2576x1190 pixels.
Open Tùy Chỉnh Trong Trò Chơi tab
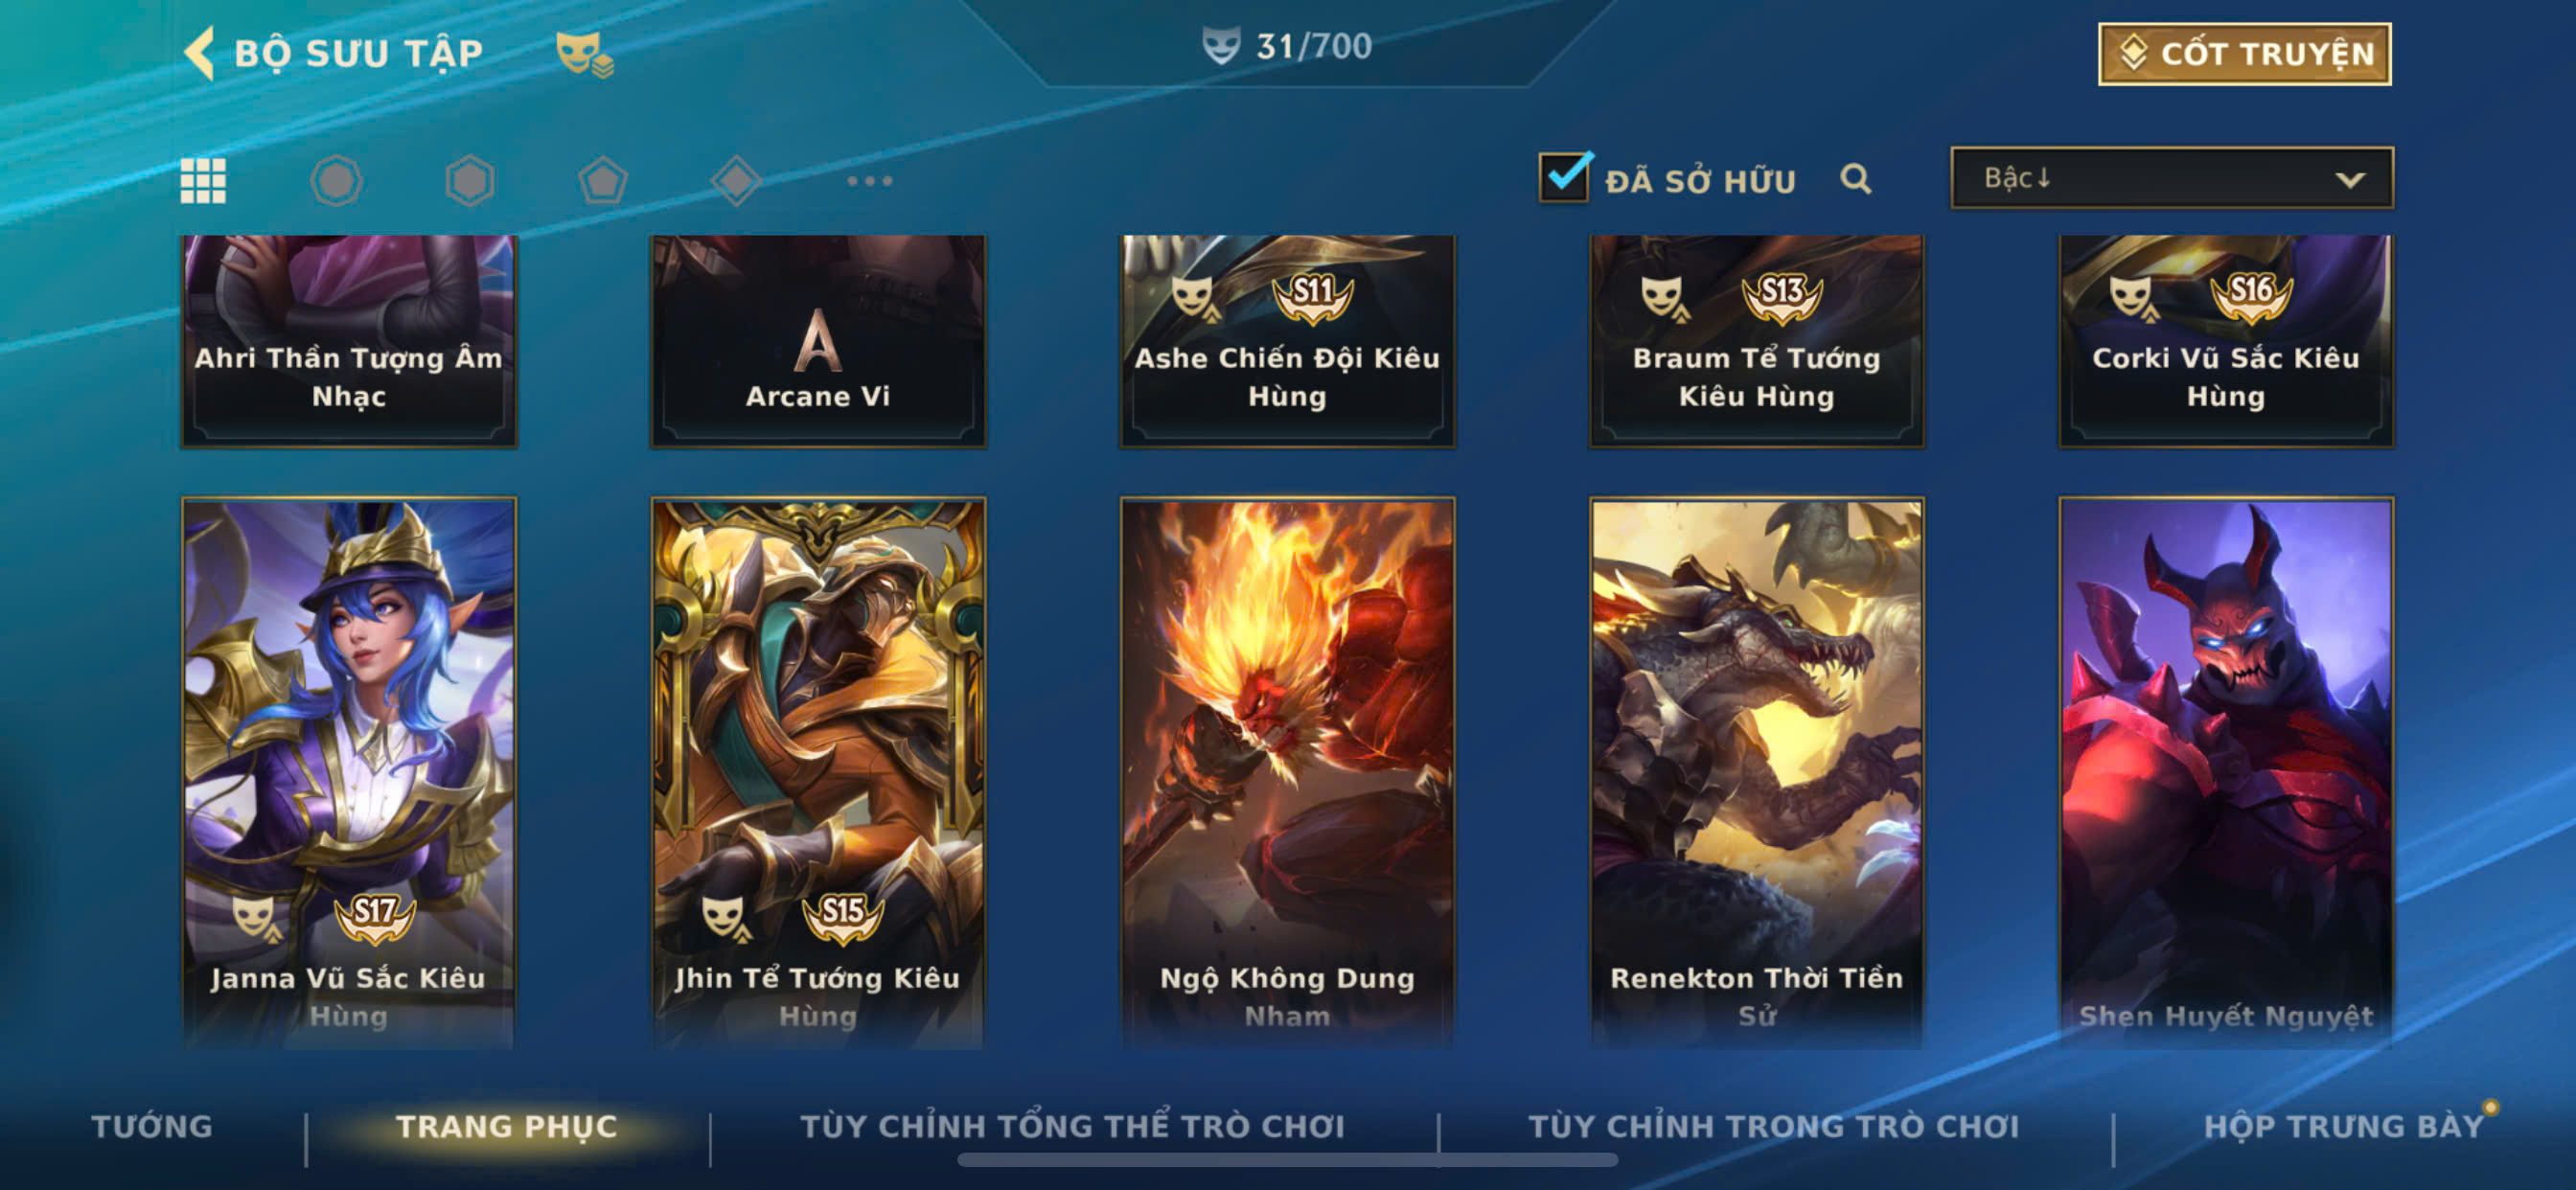pyautogui.click(x=1774, y=1126)
